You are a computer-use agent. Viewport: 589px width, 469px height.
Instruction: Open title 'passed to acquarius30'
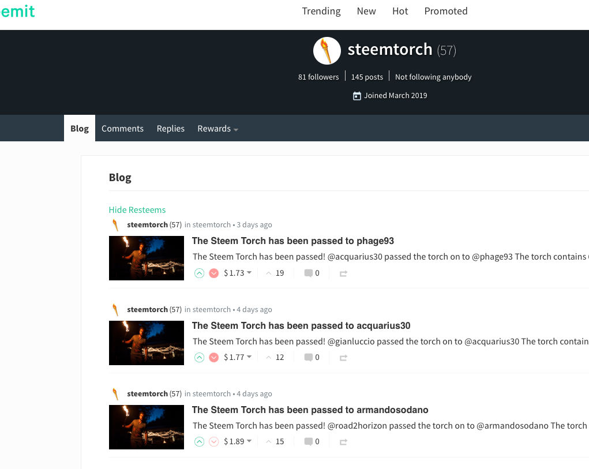301,325
